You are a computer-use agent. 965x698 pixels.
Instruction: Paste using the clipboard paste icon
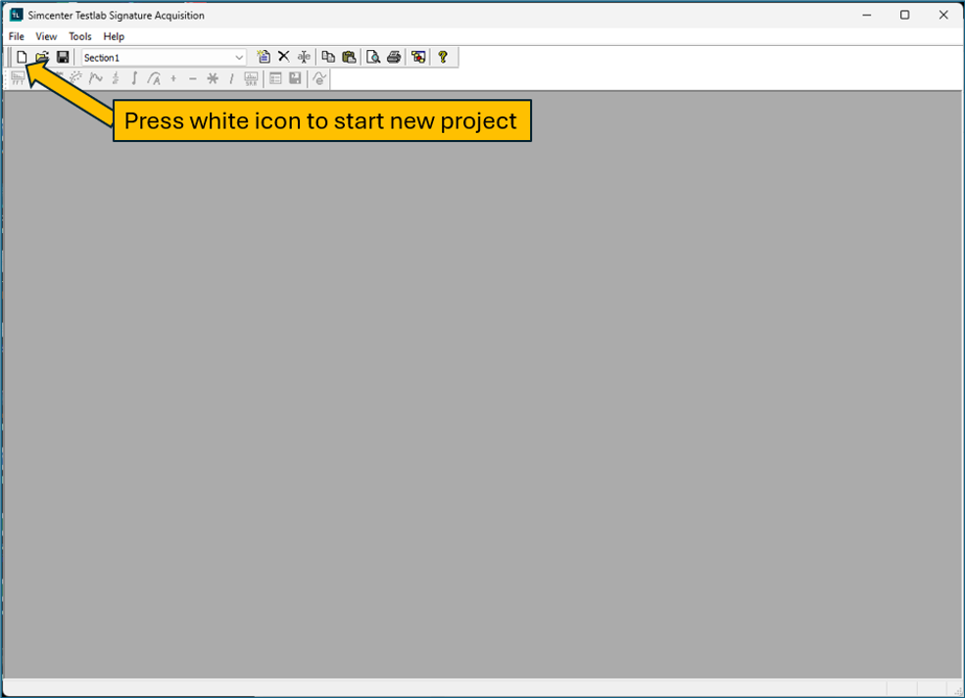pos(349,56)
